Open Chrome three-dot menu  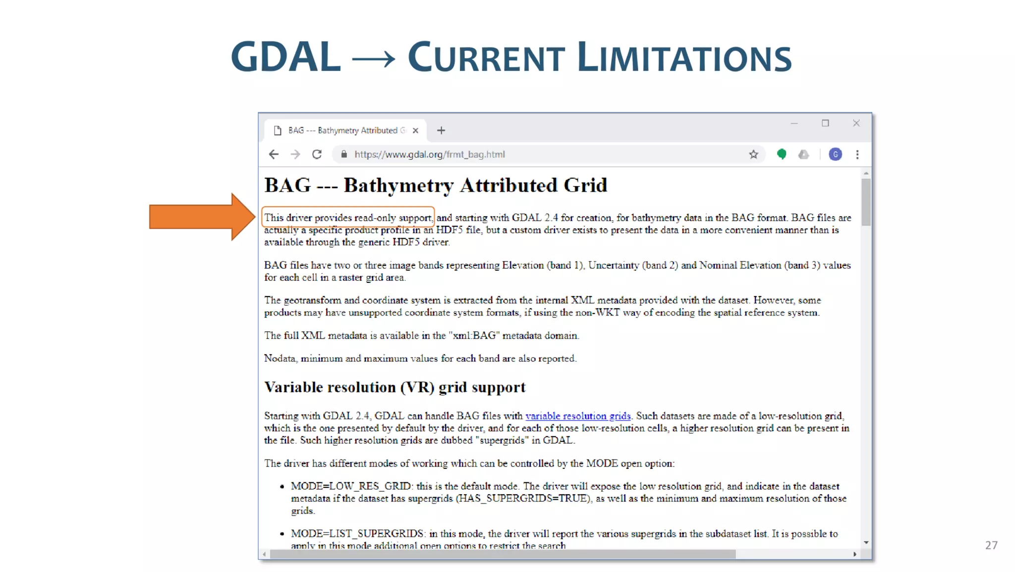click(x=857, y=155)
